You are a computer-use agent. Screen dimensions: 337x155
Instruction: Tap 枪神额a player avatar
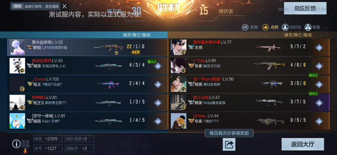click(17, 102)
